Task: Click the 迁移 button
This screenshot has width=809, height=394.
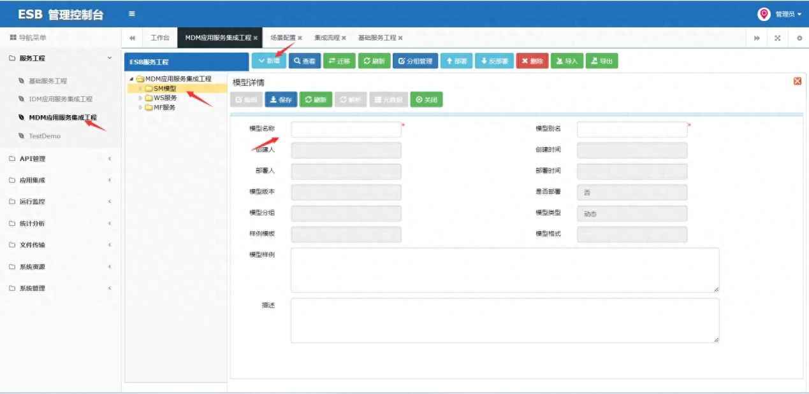Action: point(339,61)
